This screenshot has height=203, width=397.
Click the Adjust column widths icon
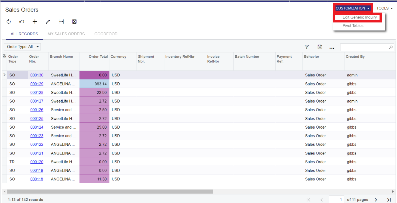[61, 21]
